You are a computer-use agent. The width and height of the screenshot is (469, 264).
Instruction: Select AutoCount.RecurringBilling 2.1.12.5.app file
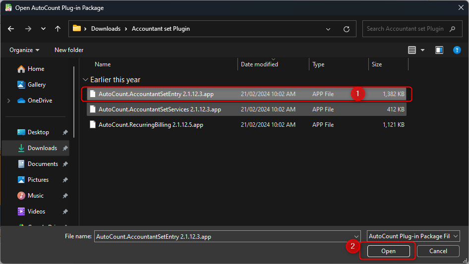(151, 125)
